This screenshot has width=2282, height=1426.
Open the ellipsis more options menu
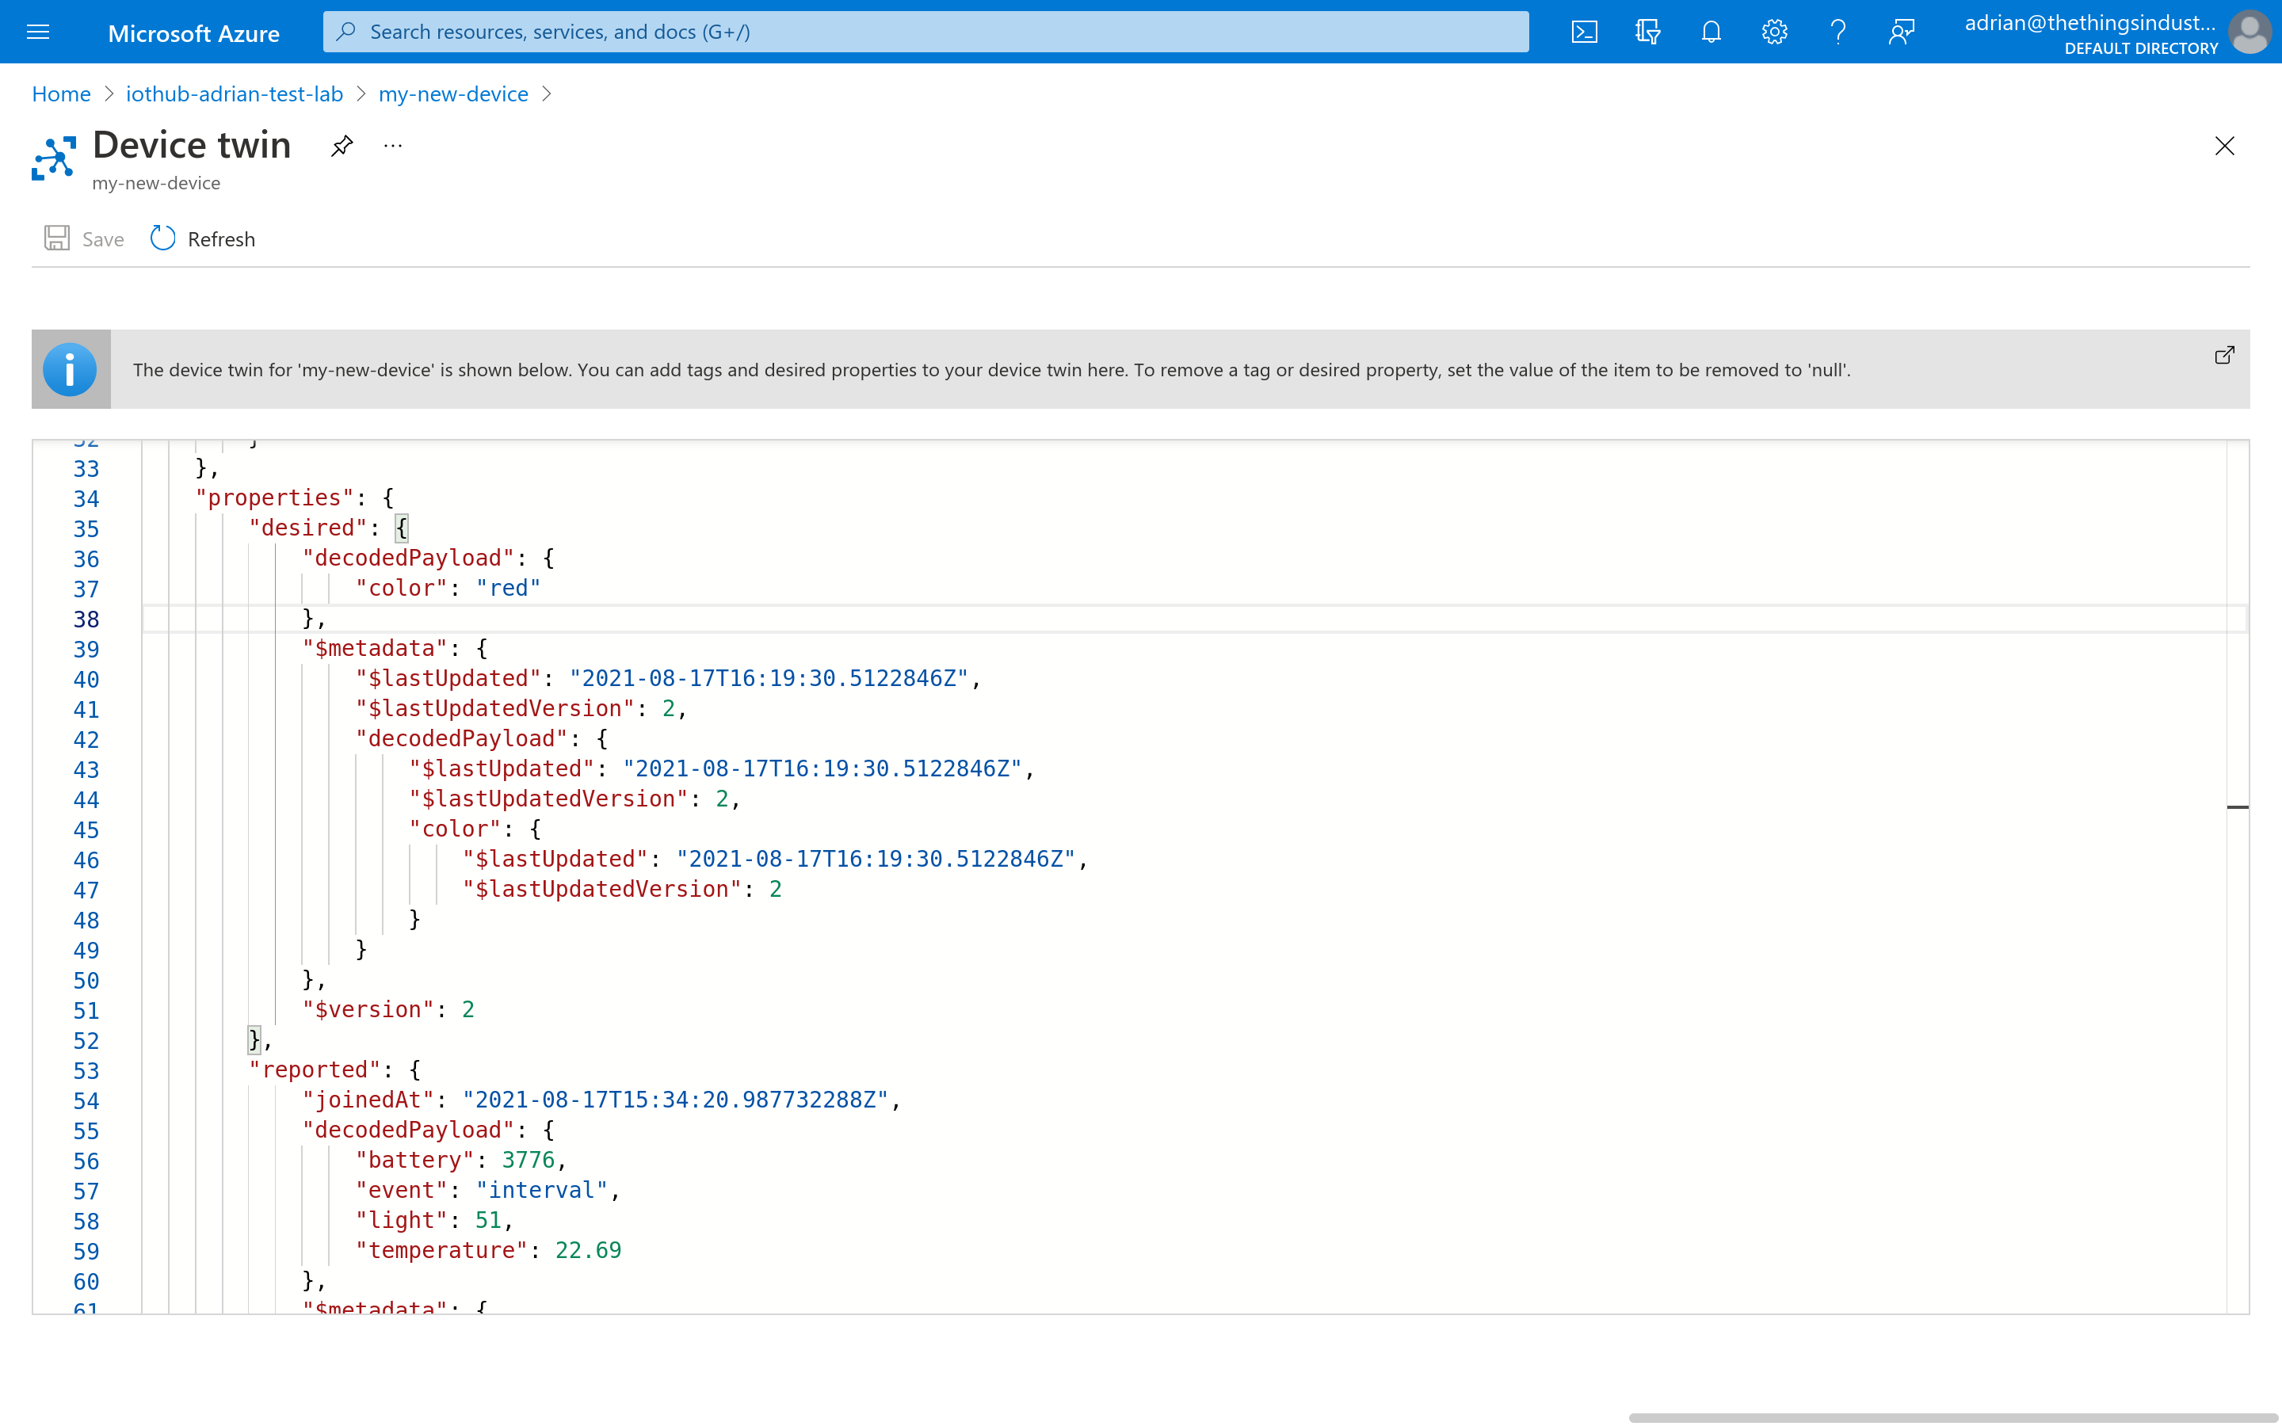(393, 147)
